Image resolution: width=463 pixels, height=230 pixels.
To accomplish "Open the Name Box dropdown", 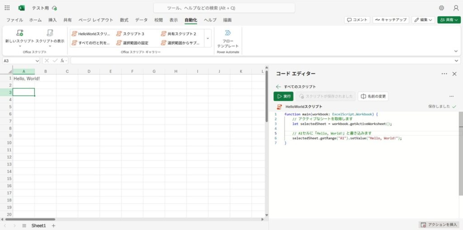I will click(x=37, y=61).
